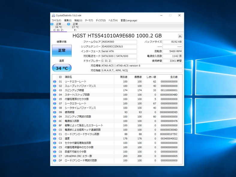Click the status orb for ID C4 row
Screen dimensions: 236x177
[x=55, y=143]
